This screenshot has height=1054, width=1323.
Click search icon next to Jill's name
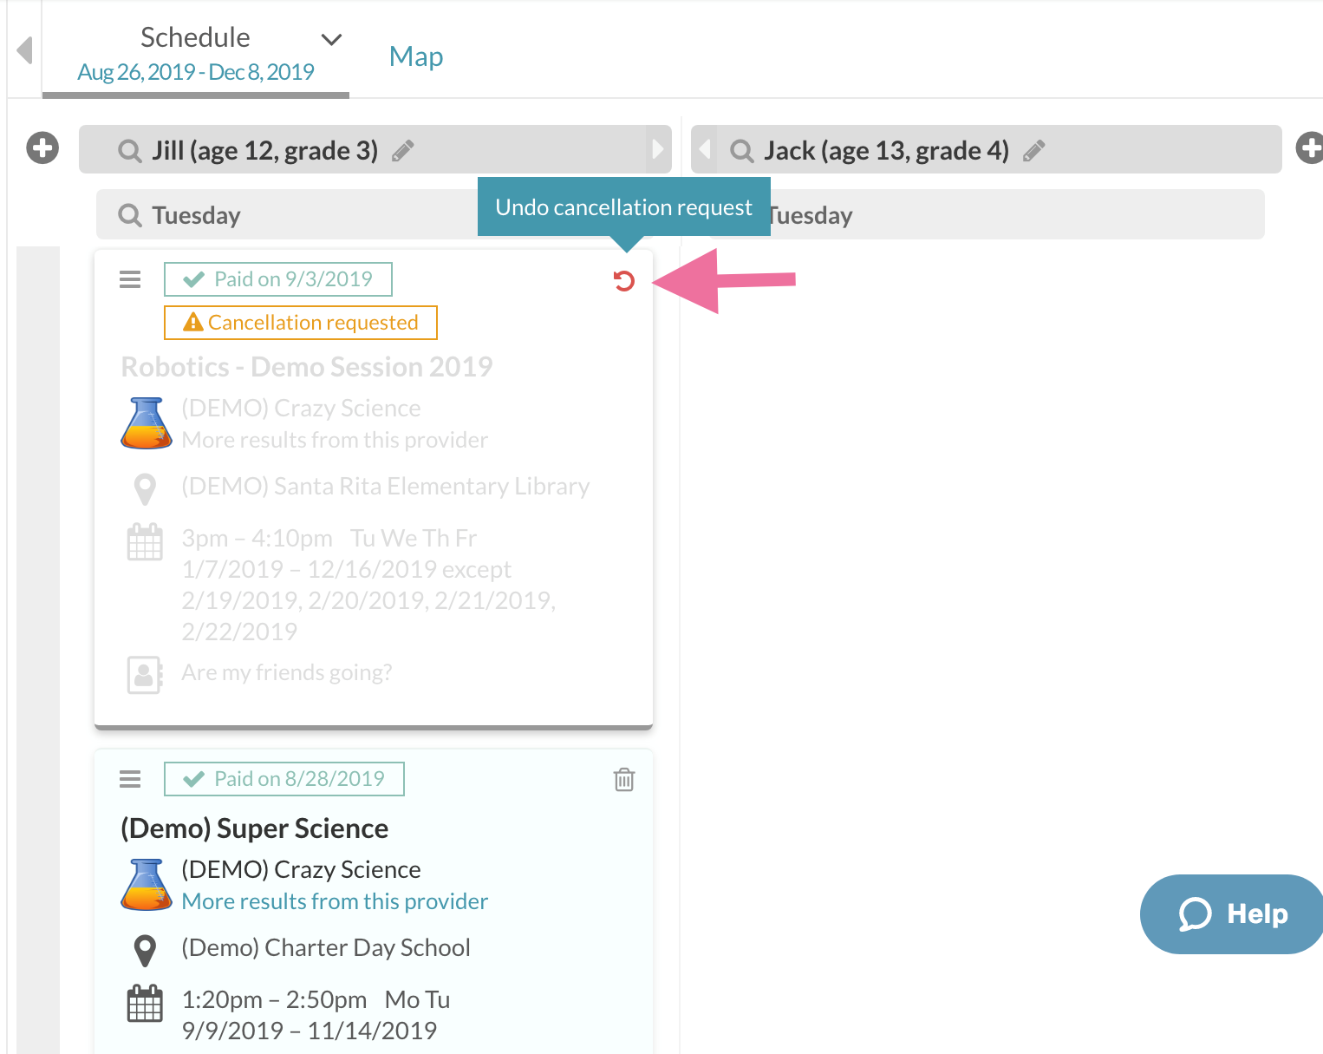click(x=130, y=152)
